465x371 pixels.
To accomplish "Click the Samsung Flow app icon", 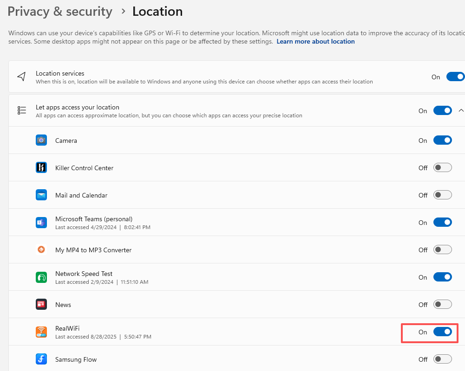I will 41,359.
